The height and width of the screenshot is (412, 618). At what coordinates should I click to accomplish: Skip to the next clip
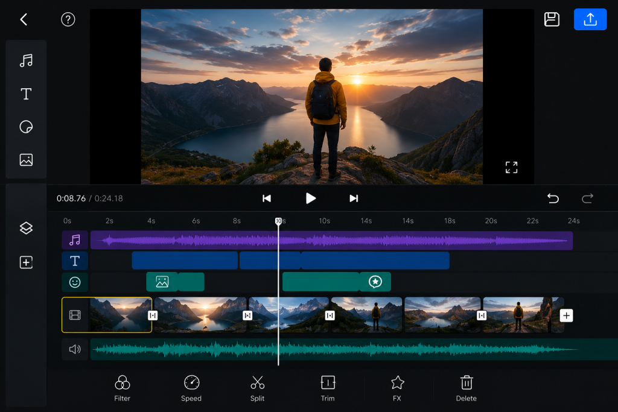[x=354, y=198]
